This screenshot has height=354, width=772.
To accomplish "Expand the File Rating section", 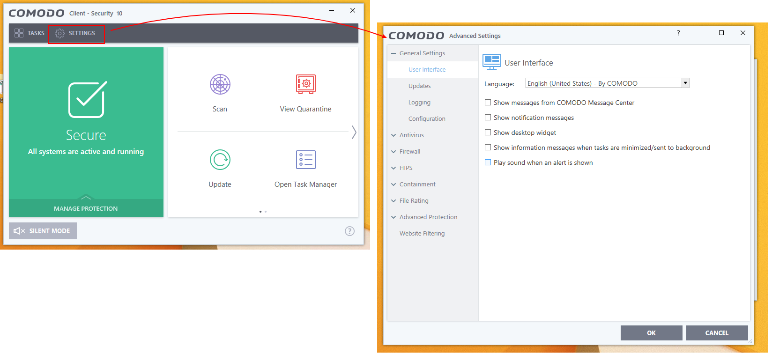I will click(393, 201).
